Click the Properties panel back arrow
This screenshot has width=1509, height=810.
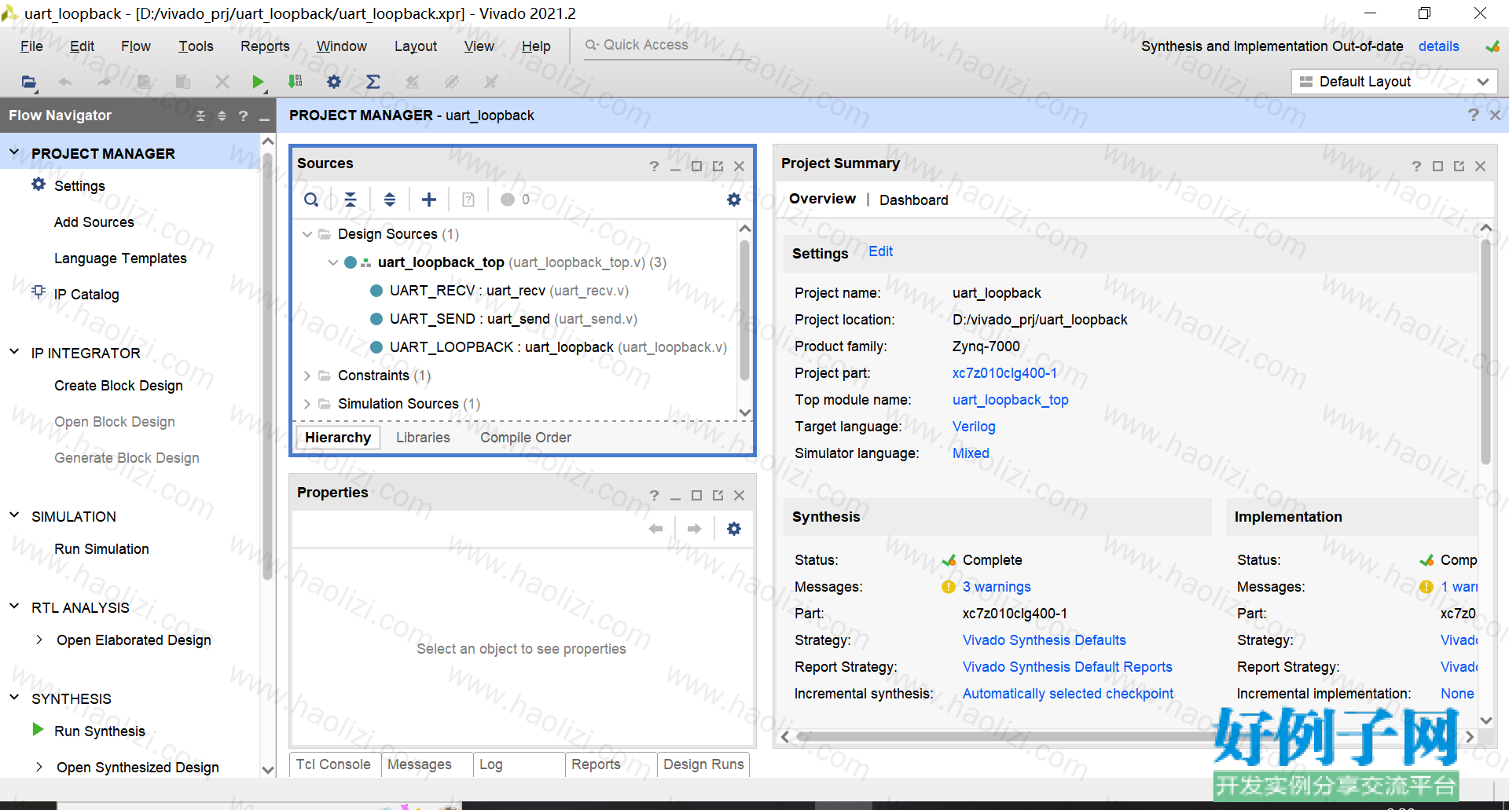[655, 529]
